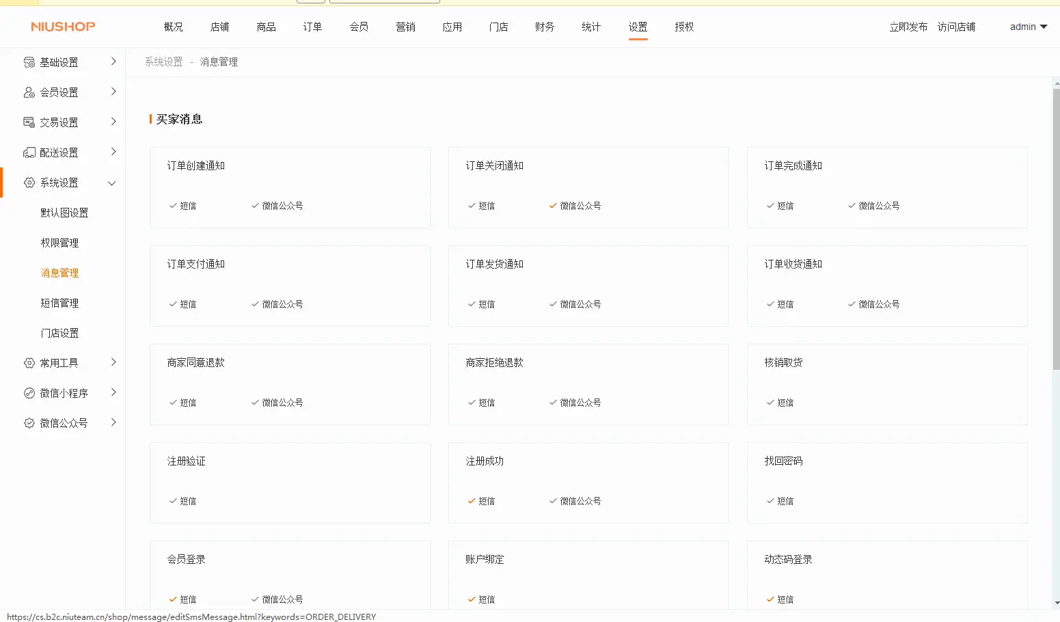This screenshot has width=1060, height=622.
Task: Collapse the 系统设置 menu chevron
Action: click(x=112, y=183)
